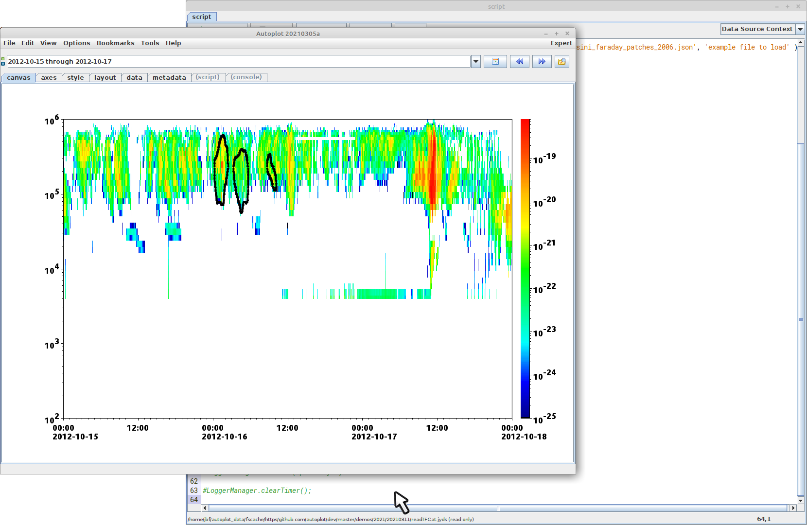Open the Edit menu
Viewport: 807px width, 525px height.
(28, 43)
